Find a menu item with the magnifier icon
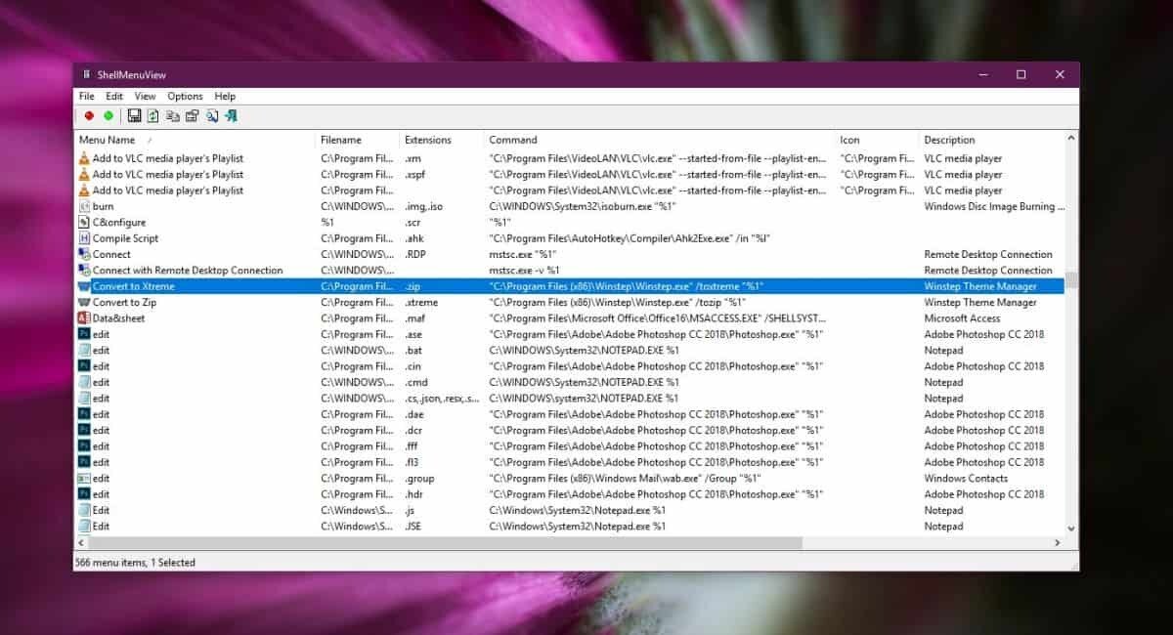The image size is (1173, 635). tap(211, 115)
